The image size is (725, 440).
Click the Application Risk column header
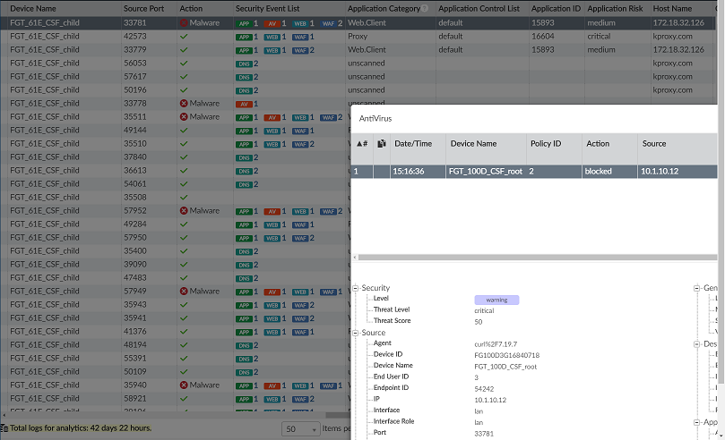[615, 8]
